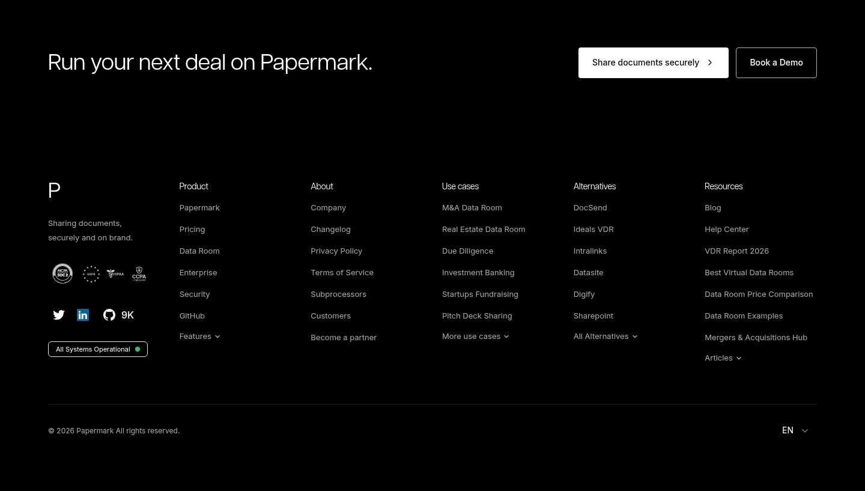View the Datasite alternative
865x491 pixels.
pos(588,272)
